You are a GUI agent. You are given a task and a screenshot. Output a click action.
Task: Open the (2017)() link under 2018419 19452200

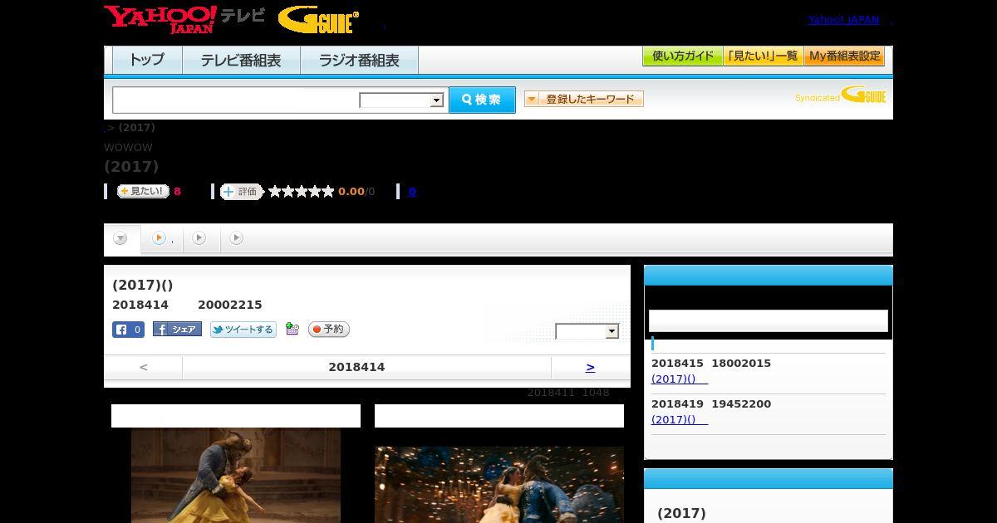pyautogui.click(x=680, y=420)
